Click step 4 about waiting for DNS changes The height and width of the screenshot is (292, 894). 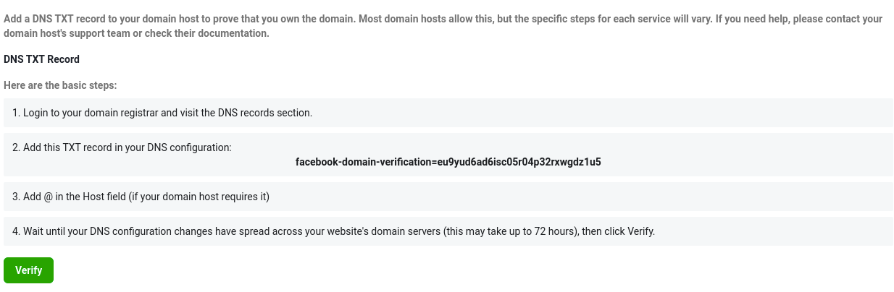tap(448, 231)
